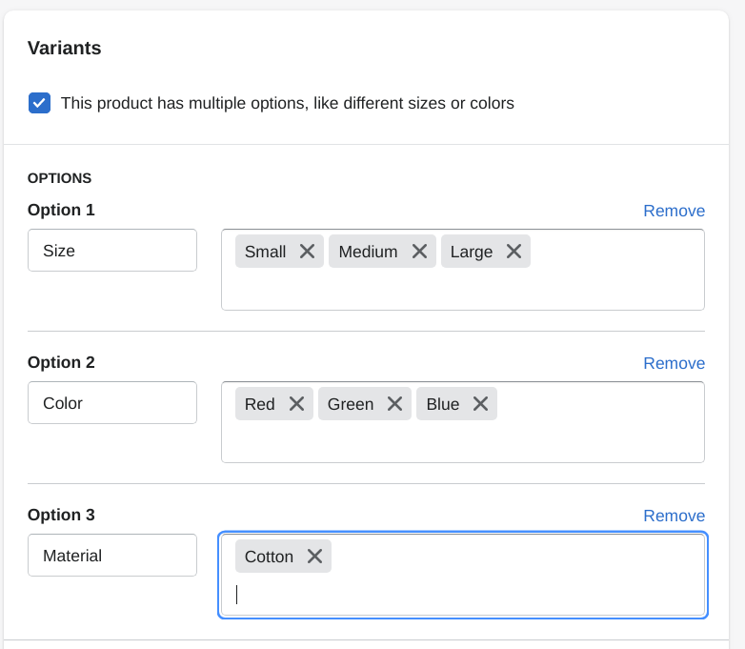The width and height of the screenshot is (745, 649).
Task: Delete the Large size tag
Action: (513, 252)
